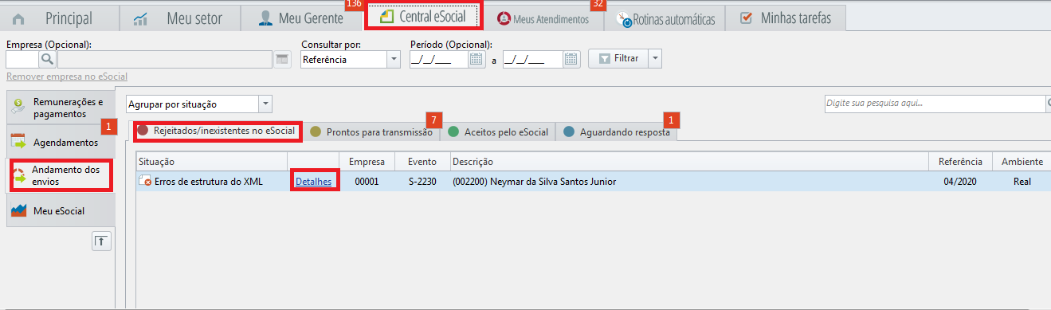Select Prontos para transmissão tab
This screenshot has height=310, width=1051.
point(371,132)
